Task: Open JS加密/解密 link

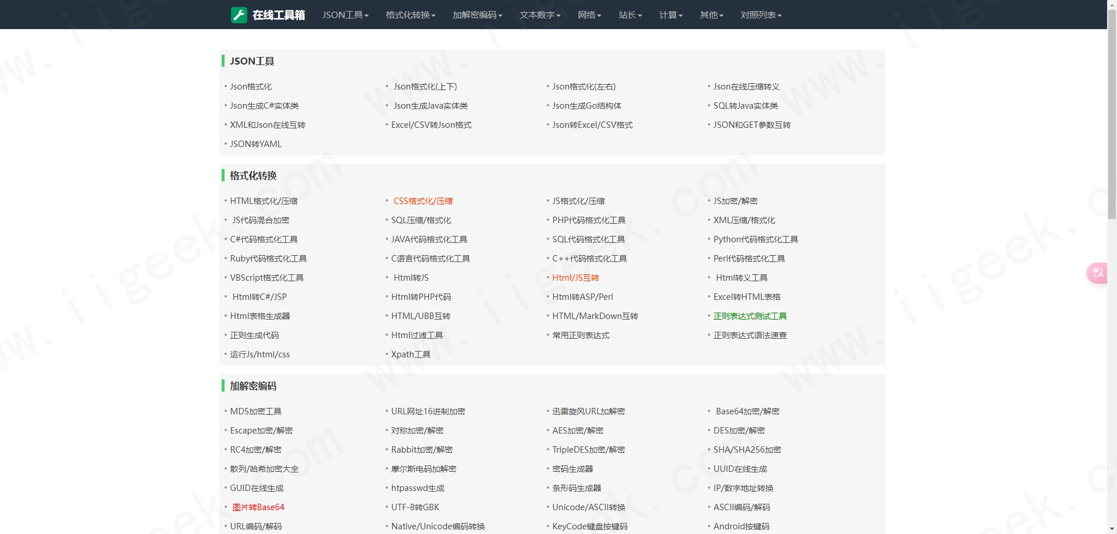Action: click(735, 201)
